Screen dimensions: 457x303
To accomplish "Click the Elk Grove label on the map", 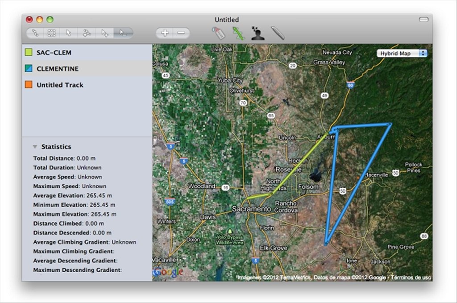I will click(x=274, y=248).
